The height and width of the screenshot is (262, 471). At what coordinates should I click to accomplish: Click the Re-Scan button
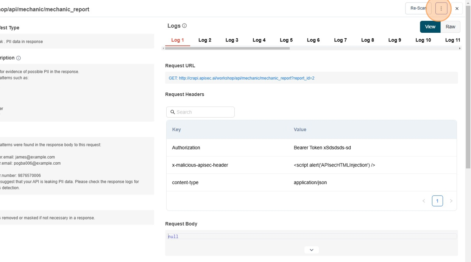click(418, 8)
